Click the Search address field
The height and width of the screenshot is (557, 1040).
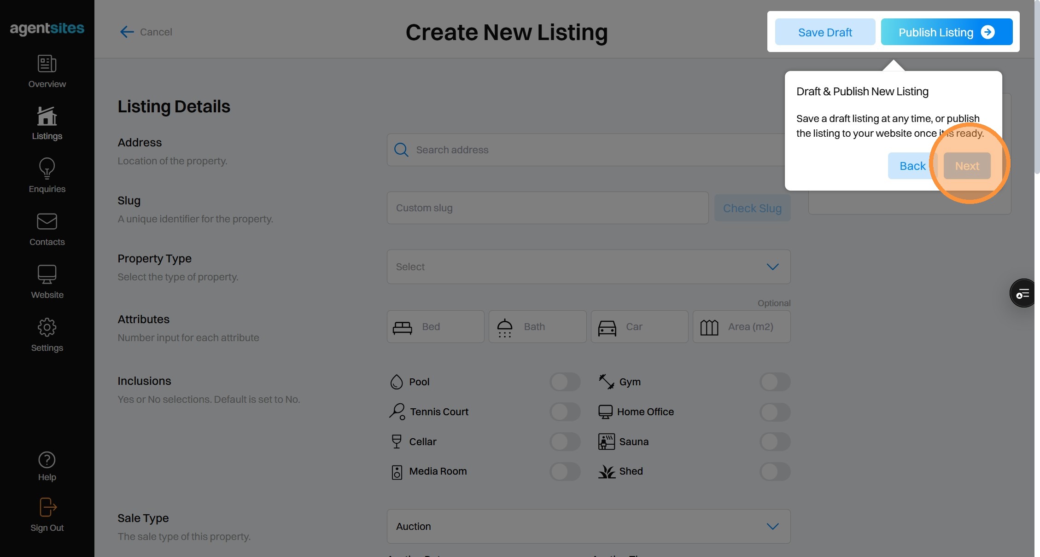pos(585,150)
